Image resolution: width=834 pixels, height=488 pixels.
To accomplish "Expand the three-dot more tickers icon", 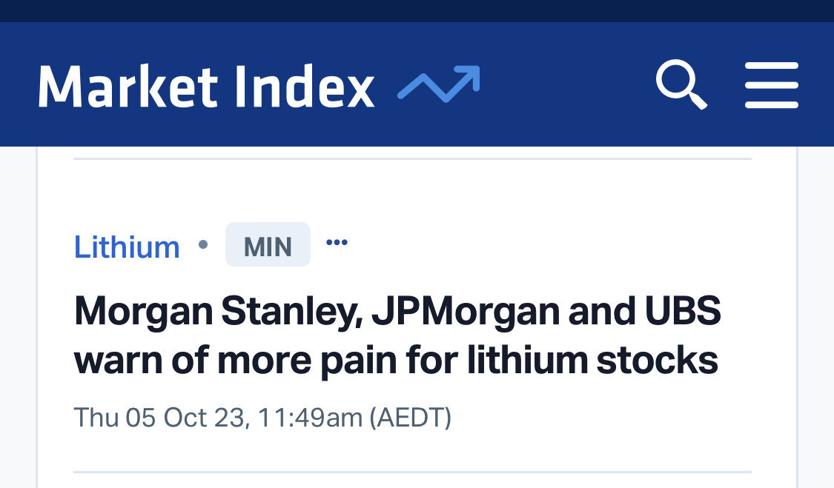I will [x=337, y=242].
